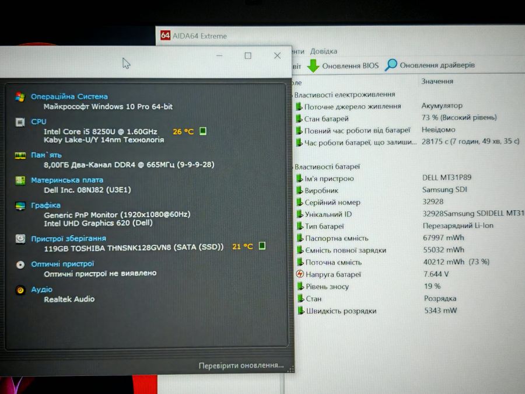Image resolution: width=525 pixels, height=394 pixels.
Task: Click the AIDA64 Extreme logo icon
Action: [x=165, y=35]
